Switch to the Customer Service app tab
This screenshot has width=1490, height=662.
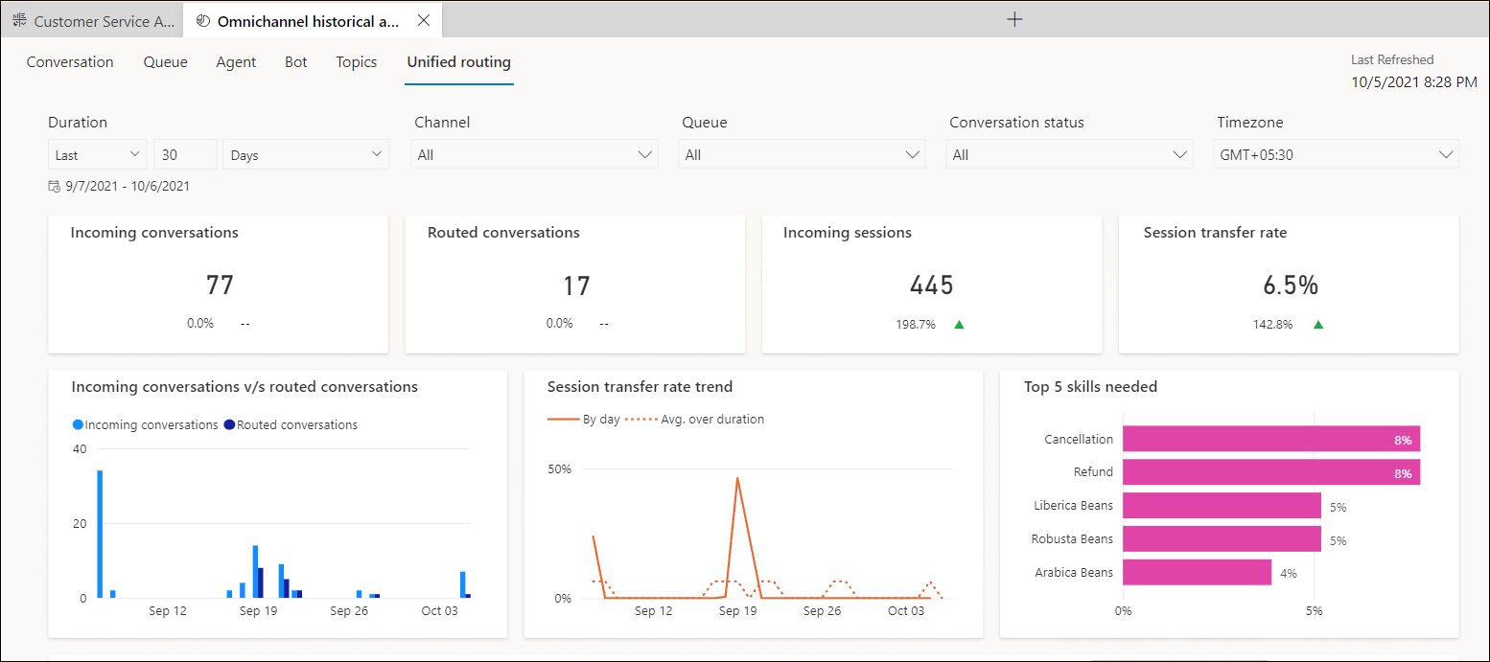(x=92, y=21)
